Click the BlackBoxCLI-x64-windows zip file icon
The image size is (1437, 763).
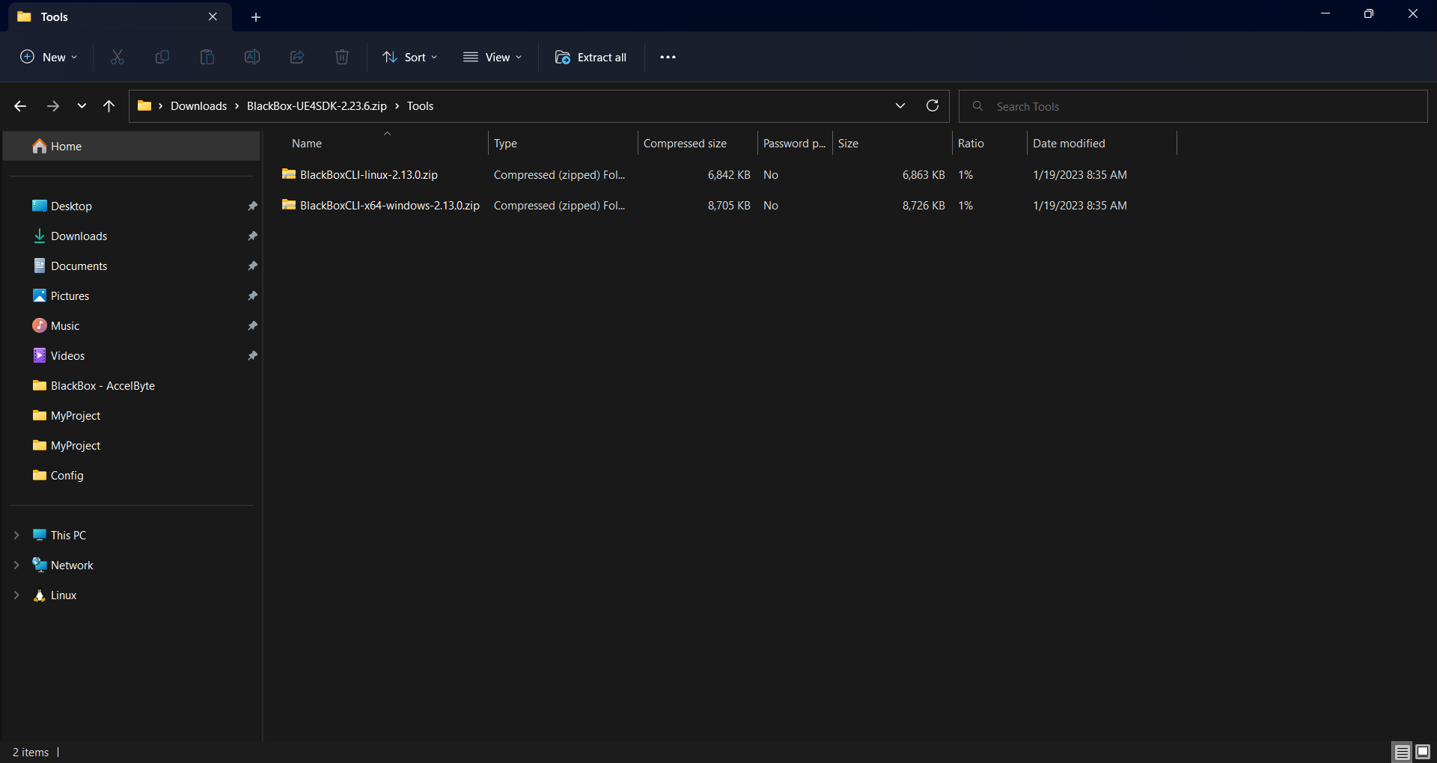289,205
